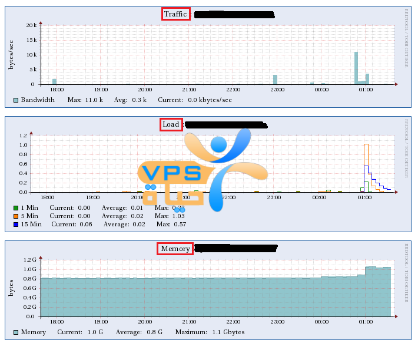Click the "5 k" y-axis label
Screen dimensions: 418x343
click(33, 70)
